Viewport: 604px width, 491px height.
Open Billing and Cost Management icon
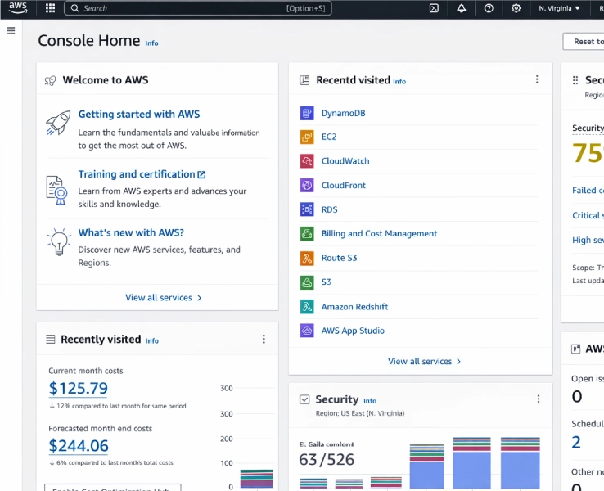pos(307,234)
